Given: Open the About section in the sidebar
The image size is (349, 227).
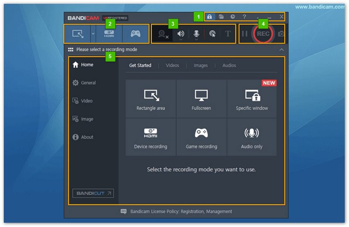Looking at the screenshot, I should coord(83,137).
